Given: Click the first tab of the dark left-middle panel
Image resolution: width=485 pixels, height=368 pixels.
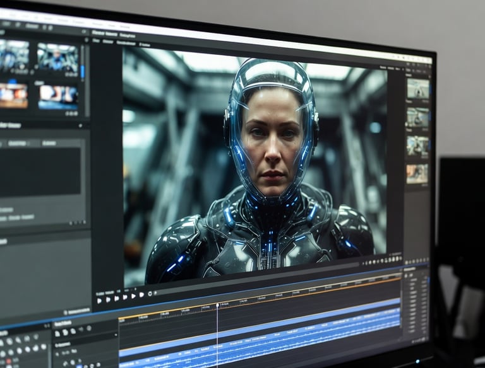Looking at the screenshot, I should pyautogui.click(x=17, y=143).
